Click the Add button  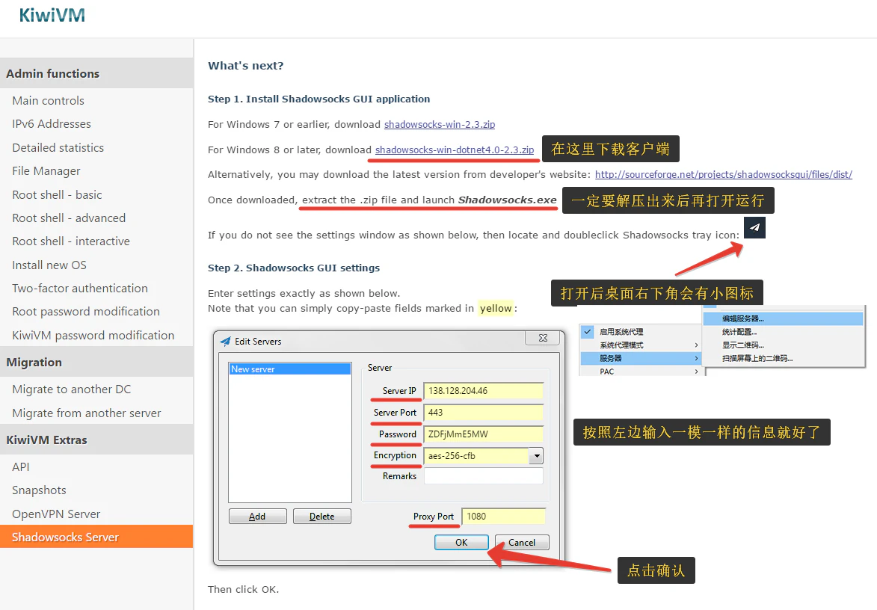257,516
